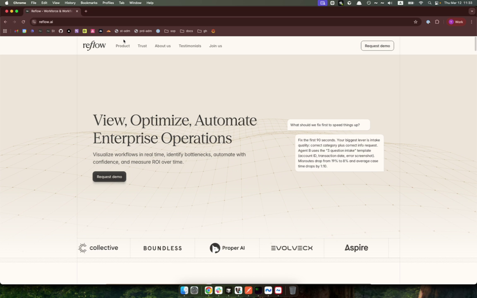
Task: Open the Apple menu
Action: pyautogui.click(x=6, y=3)
